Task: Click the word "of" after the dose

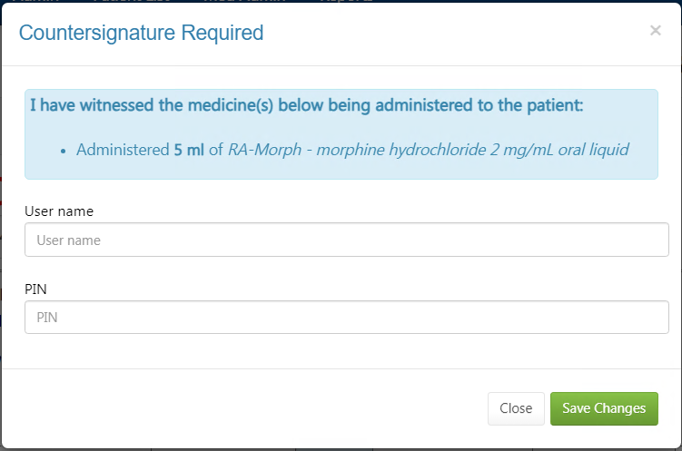Action: [x=216, y=149]
